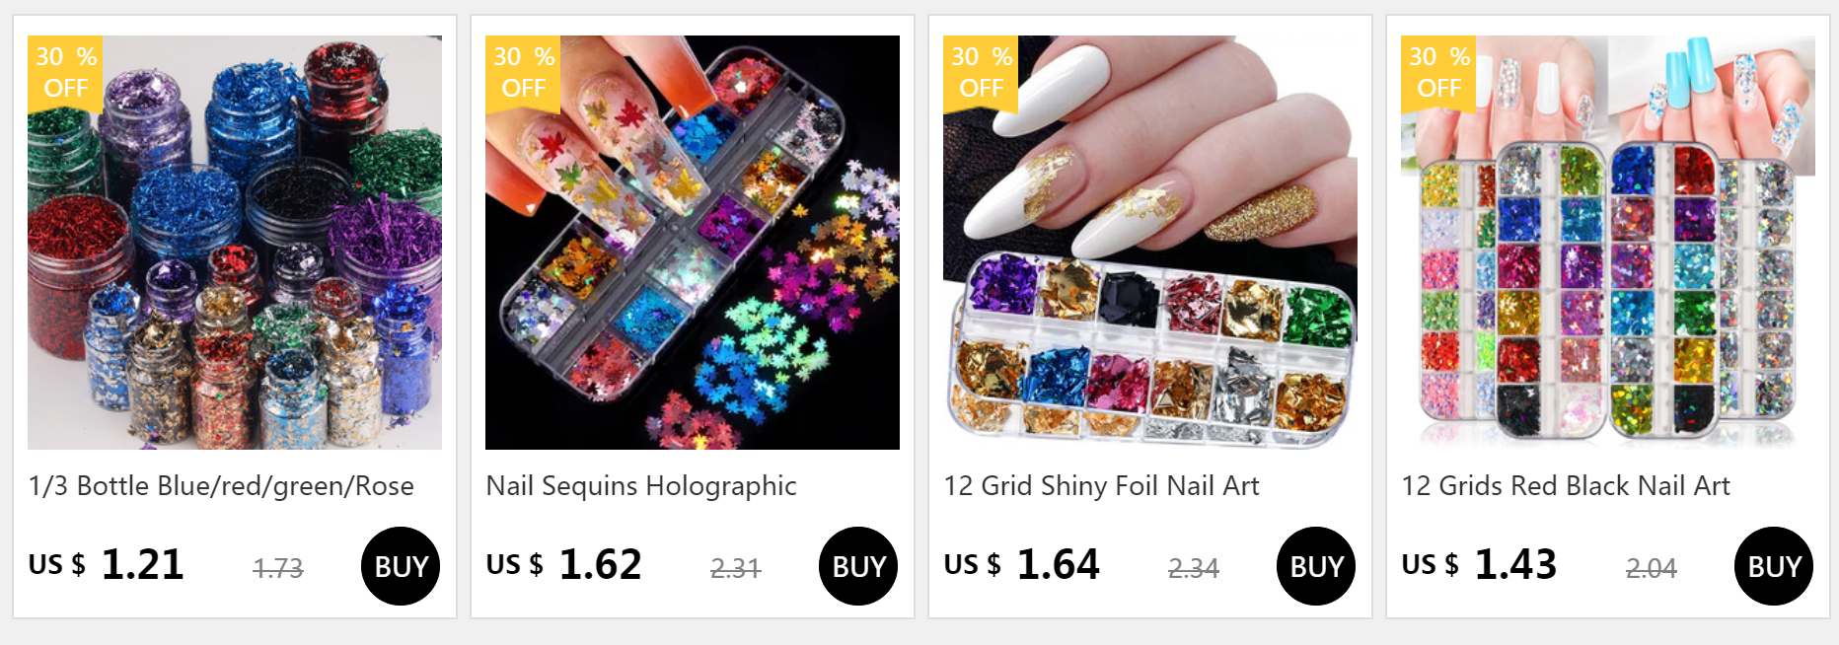Click the crossed-out 2.04 original price

(x=1652, y=568)
